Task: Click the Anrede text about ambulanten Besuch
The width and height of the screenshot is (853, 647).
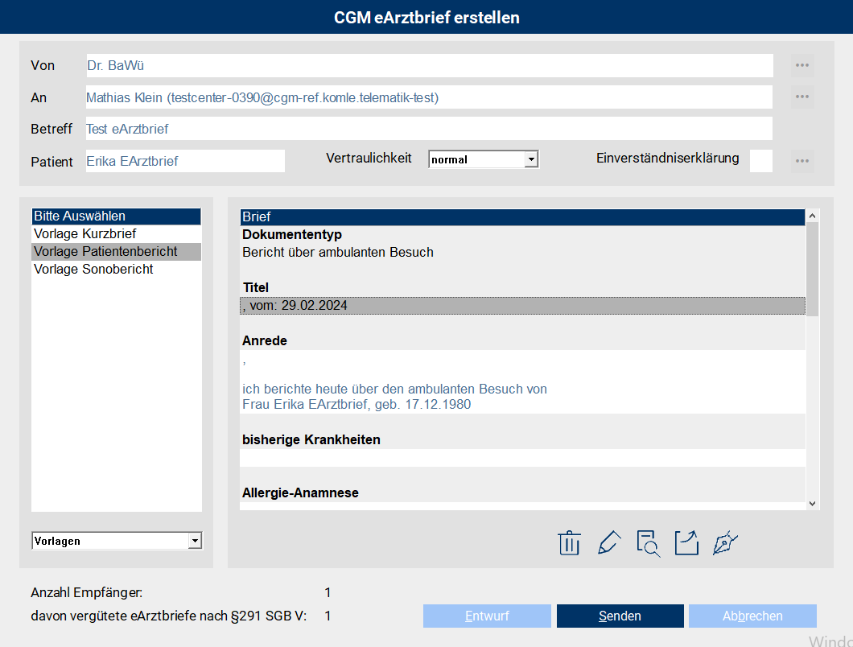Action: [x=394, y=389]
